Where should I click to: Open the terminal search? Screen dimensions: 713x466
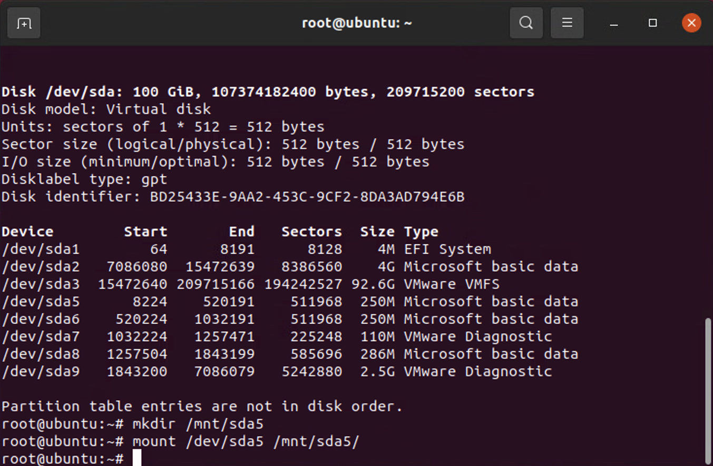(526, 23)
